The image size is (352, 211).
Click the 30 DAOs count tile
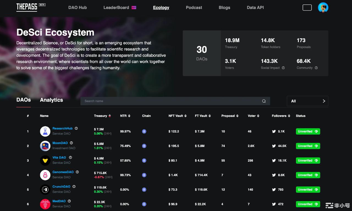[x=202, y=53]
